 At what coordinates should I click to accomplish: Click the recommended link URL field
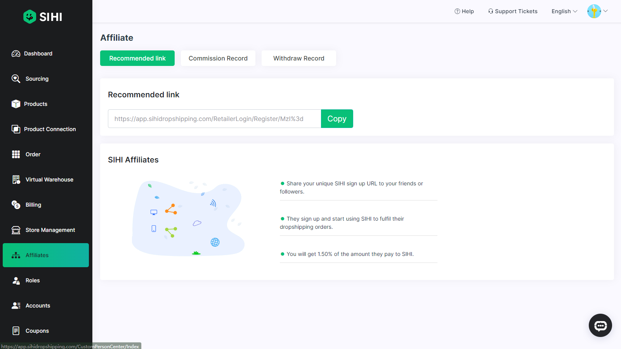pos(214,119)
